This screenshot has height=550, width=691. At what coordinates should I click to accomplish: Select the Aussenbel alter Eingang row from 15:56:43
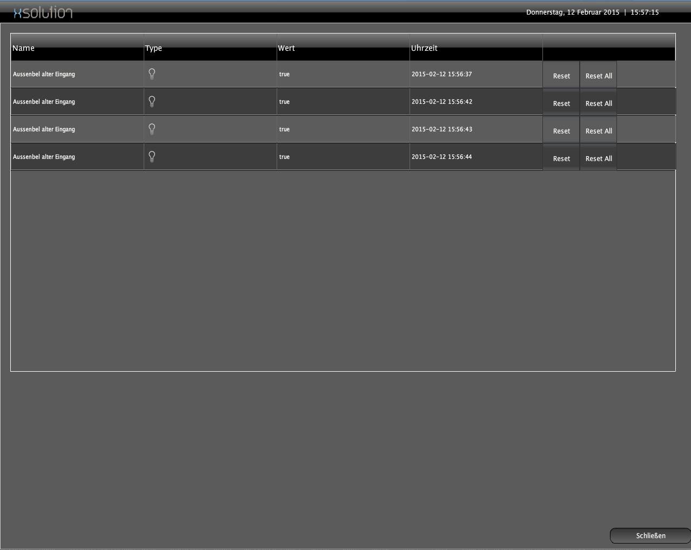44,129
